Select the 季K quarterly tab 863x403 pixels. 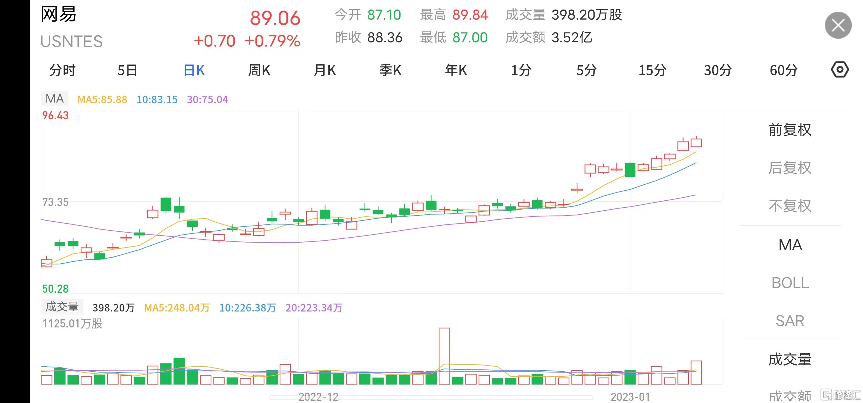pyautogui.click(x=390, y=70)
